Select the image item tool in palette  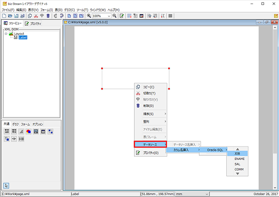pos(36,131)
